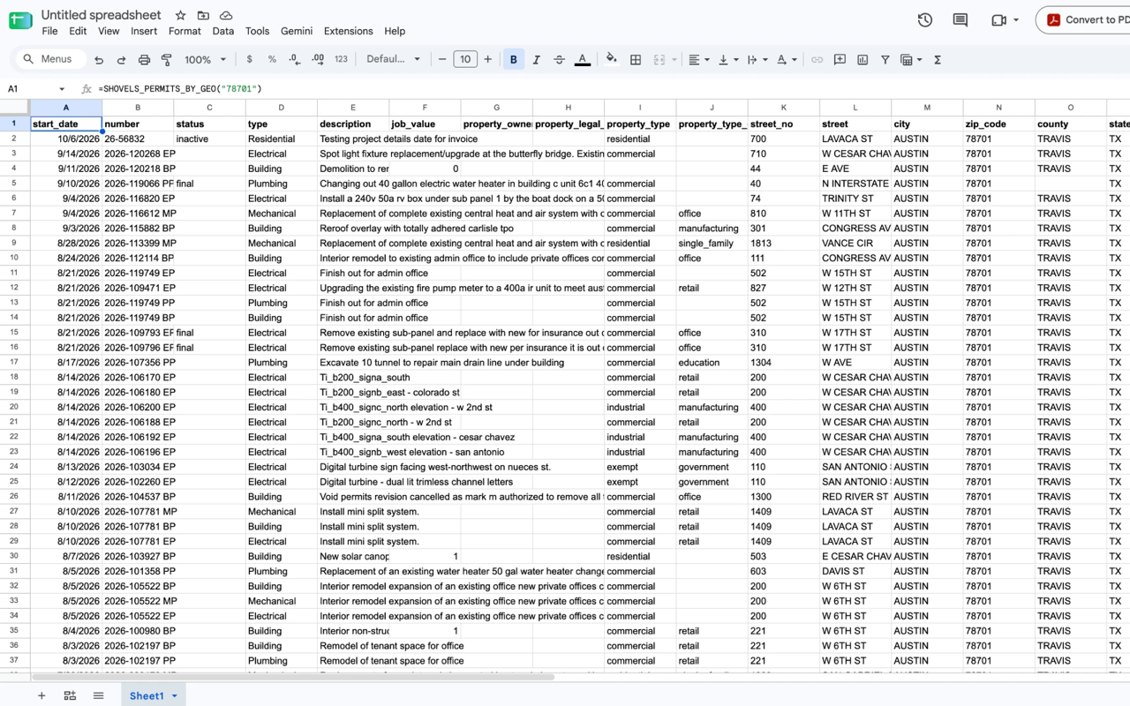Toggle italic formatting

point(536,60)
